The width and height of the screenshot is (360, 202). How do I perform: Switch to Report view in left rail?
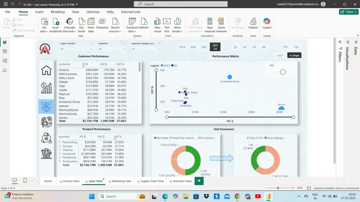click(x=4, y=42)
